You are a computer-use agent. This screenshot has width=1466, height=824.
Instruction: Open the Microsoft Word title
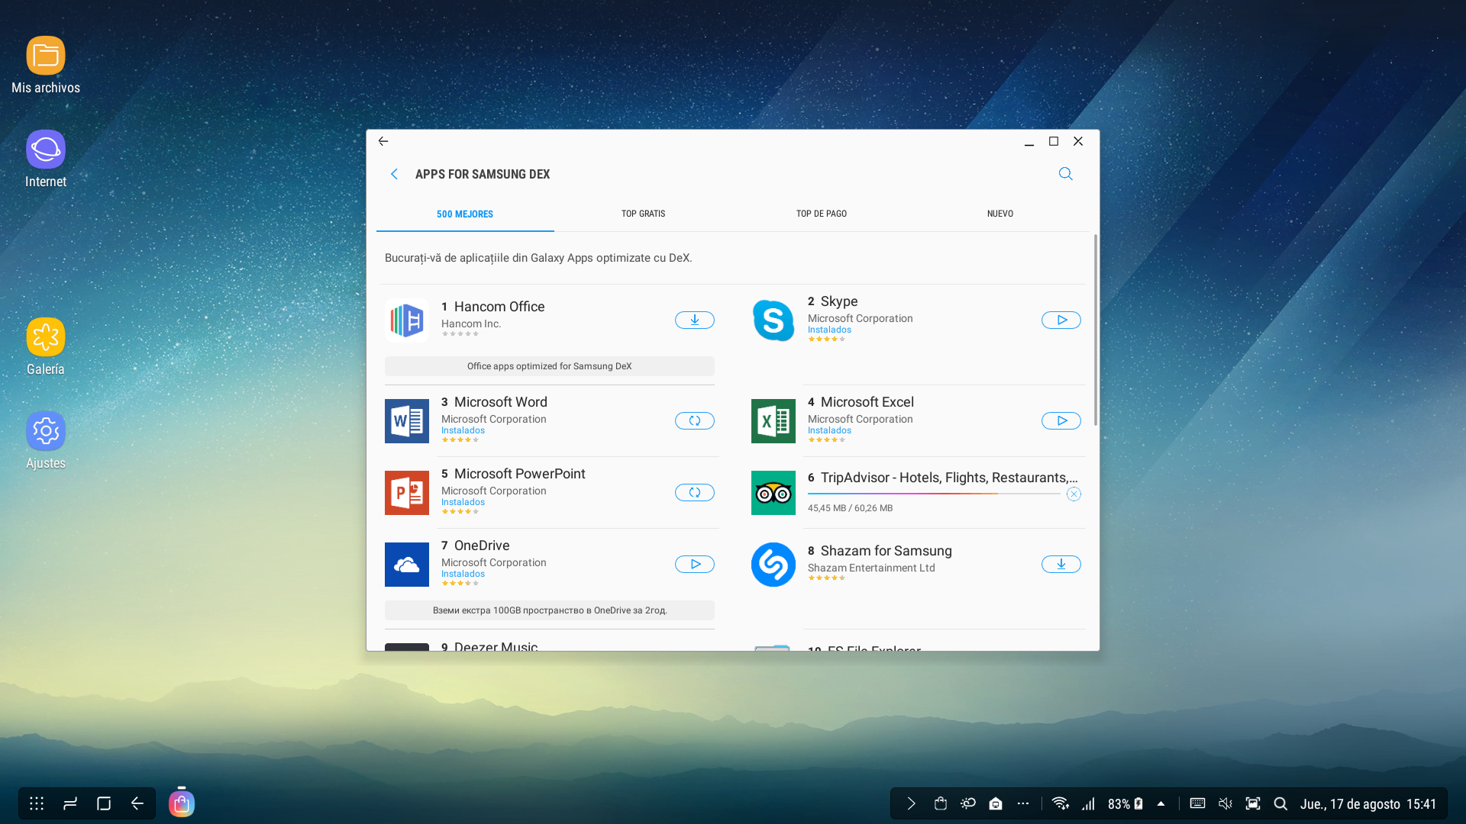point(500,402)
